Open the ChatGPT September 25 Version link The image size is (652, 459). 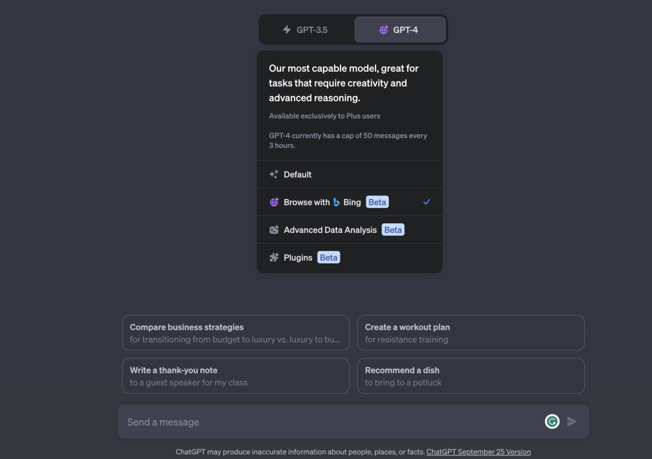[x=478, y=452]
